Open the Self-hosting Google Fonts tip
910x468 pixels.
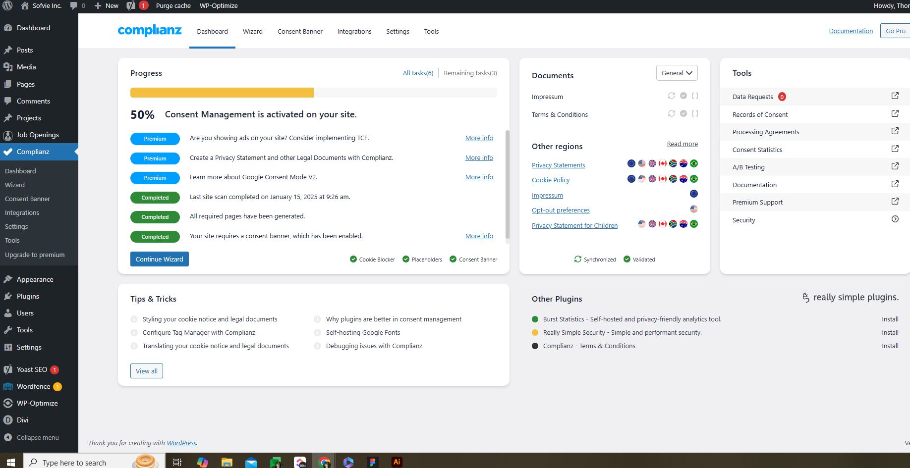click(363, 332)
